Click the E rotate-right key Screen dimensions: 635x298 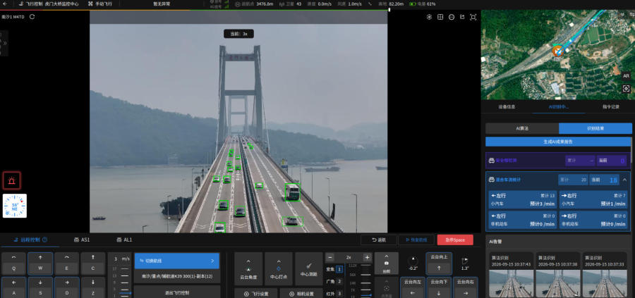[67, 263]
